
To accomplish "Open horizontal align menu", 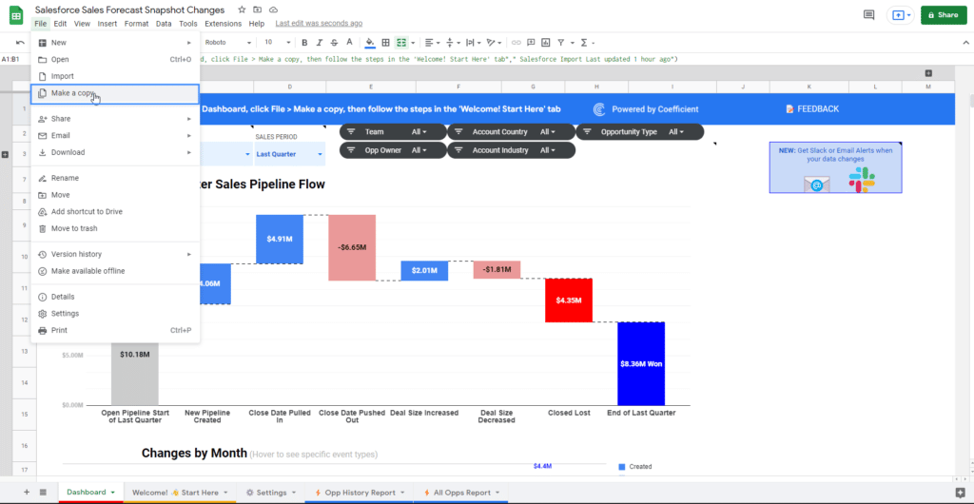I will pos(431,43).
